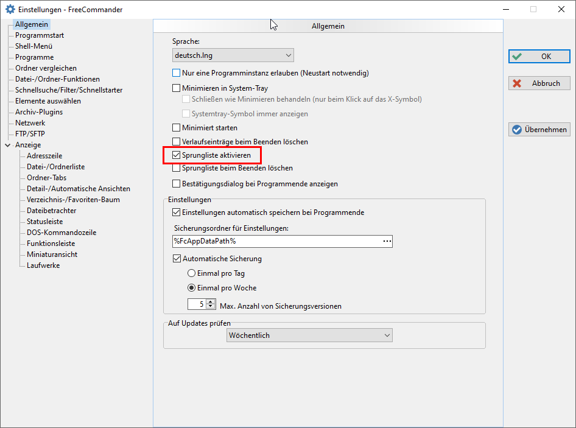This screenshot has width=576, height=428.
Task: Select Netzwerk in settings tree
Action: tap(30, 123)
